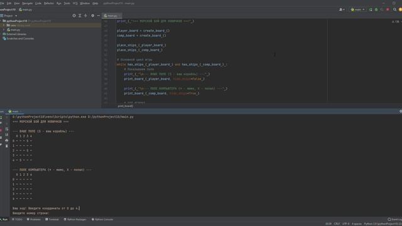The image size is (402, 226).
Task: Click UTF-8 encoding in status bar
Action: click(345, 224)
